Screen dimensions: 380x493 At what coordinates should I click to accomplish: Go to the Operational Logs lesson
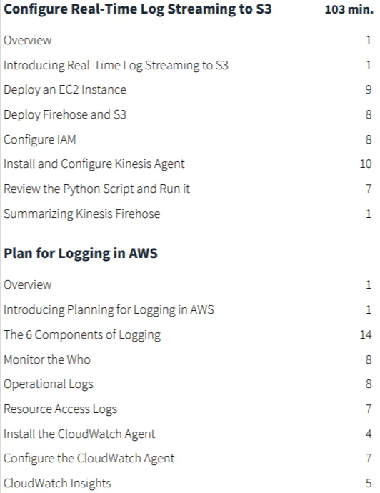pos(49,384)
